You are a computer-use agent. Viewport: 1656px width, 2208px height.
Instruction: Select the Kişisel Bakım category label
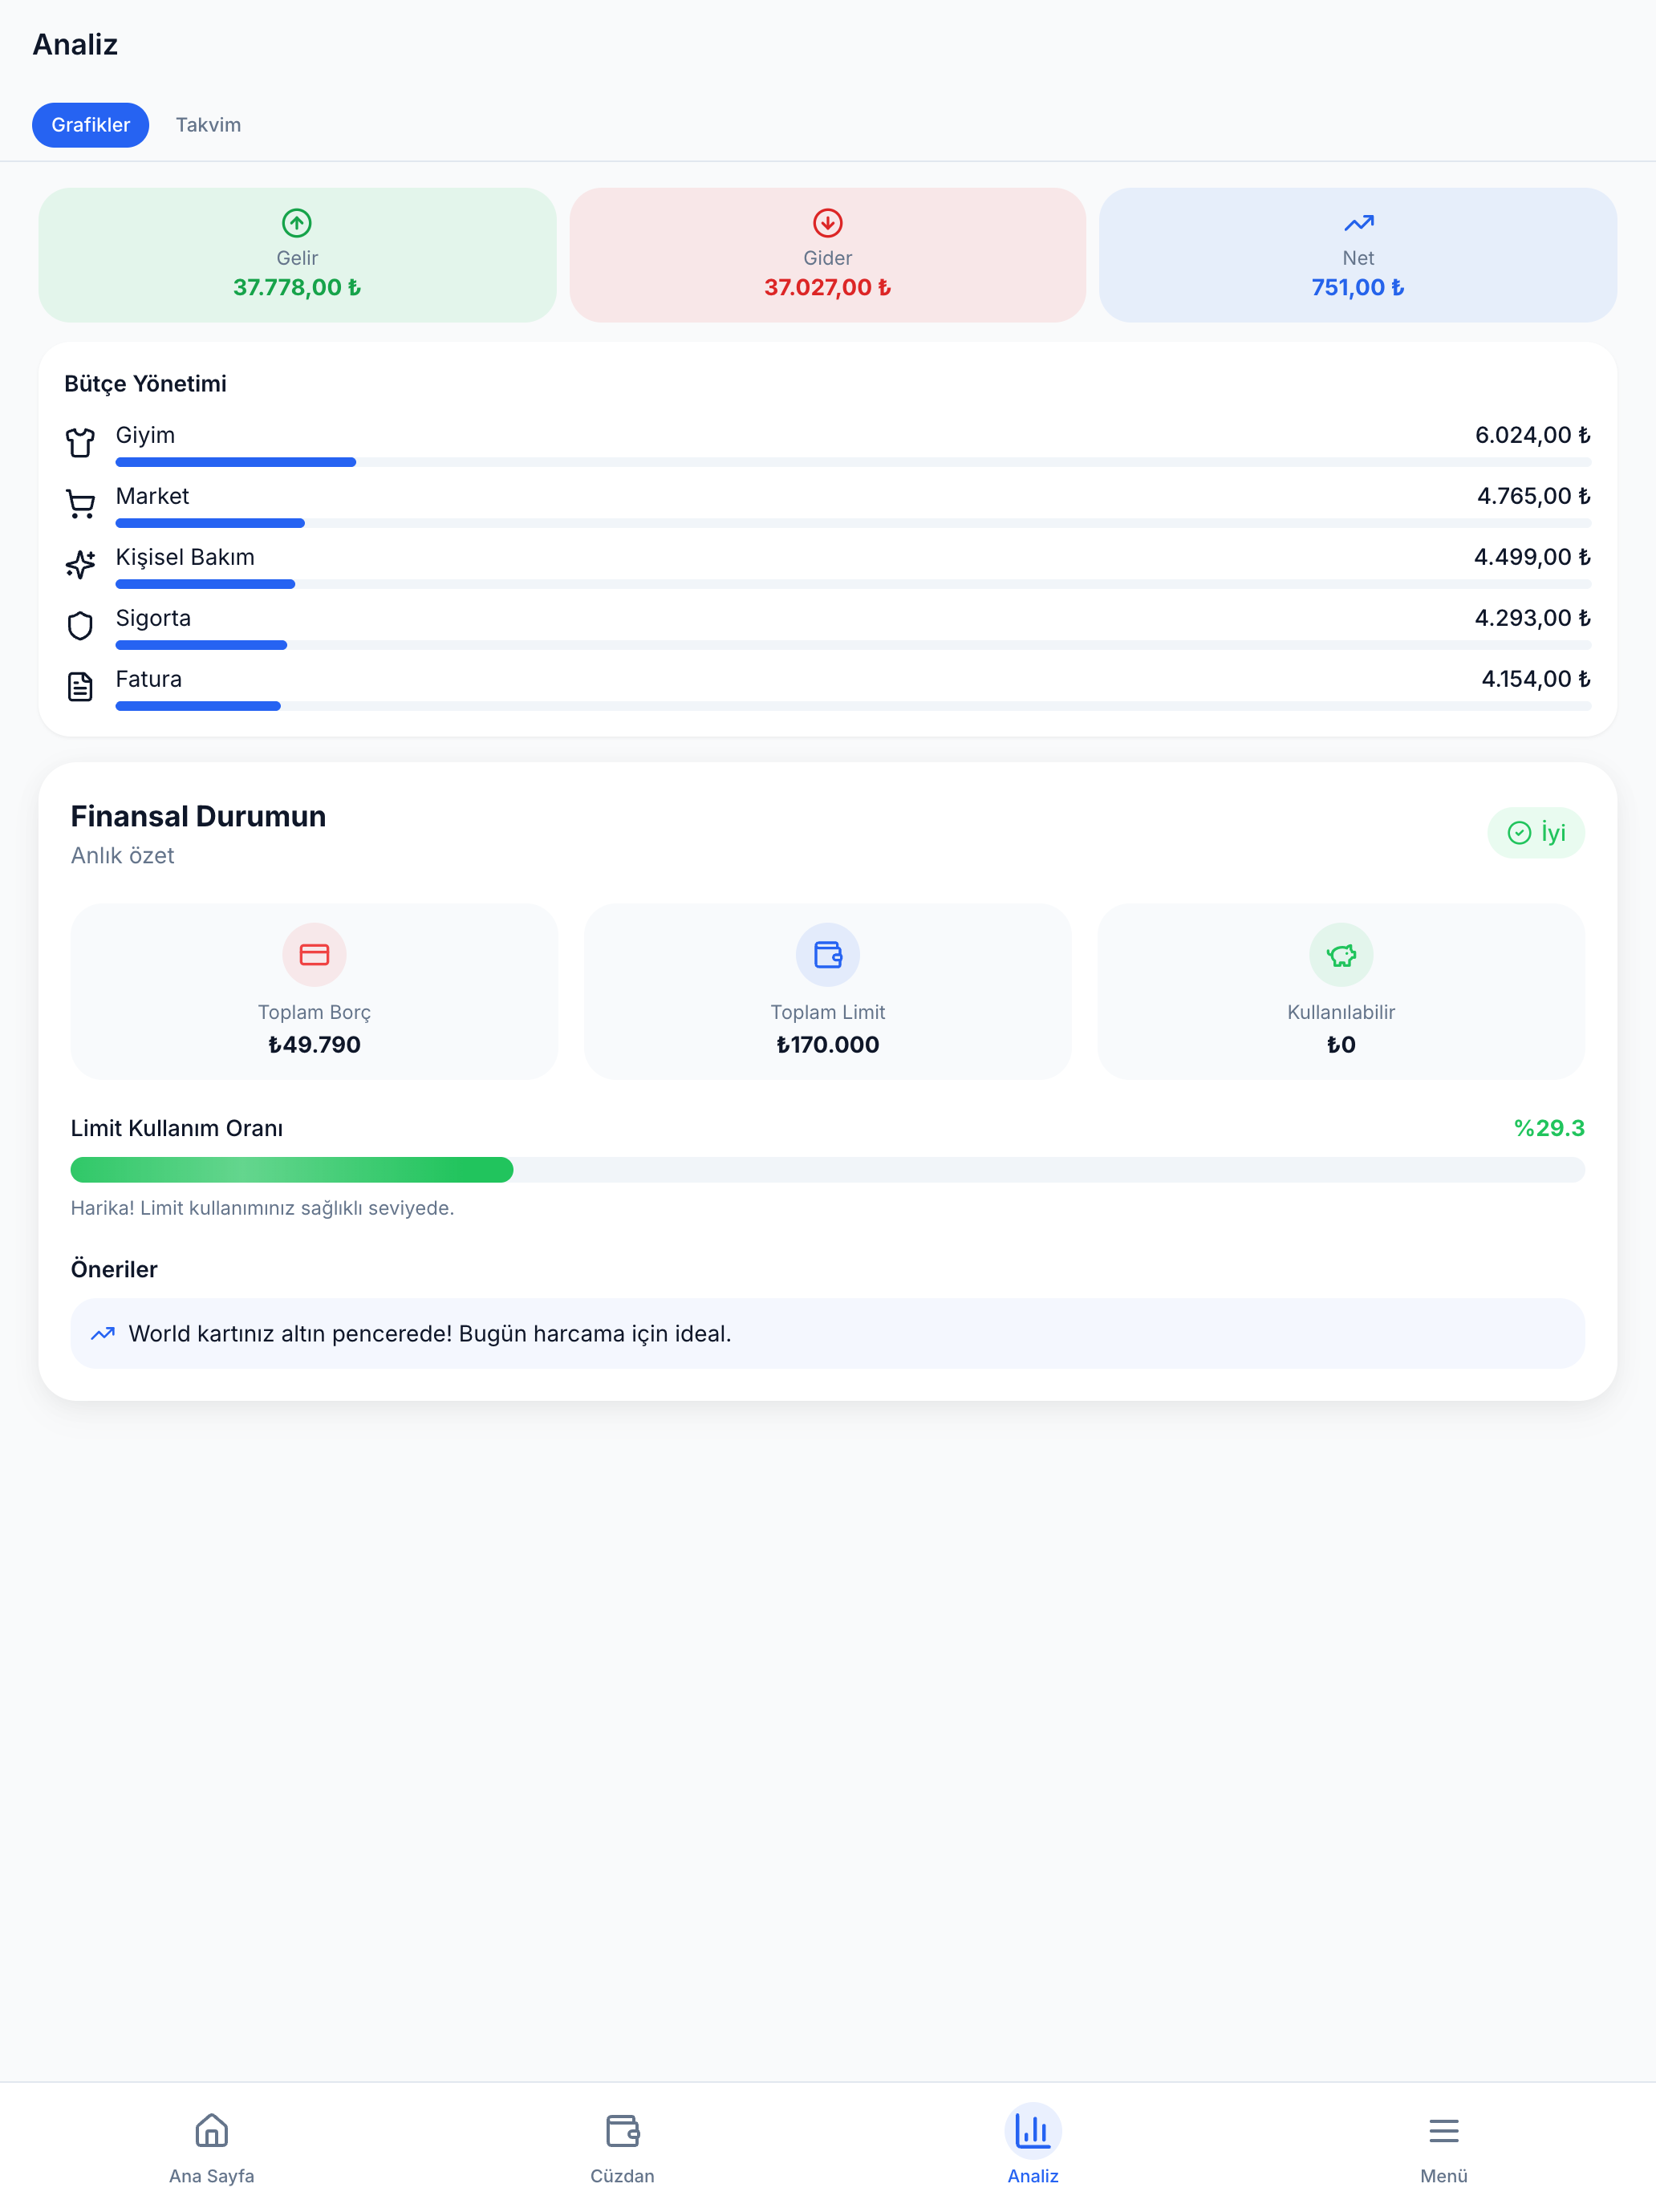coord(185,557)
